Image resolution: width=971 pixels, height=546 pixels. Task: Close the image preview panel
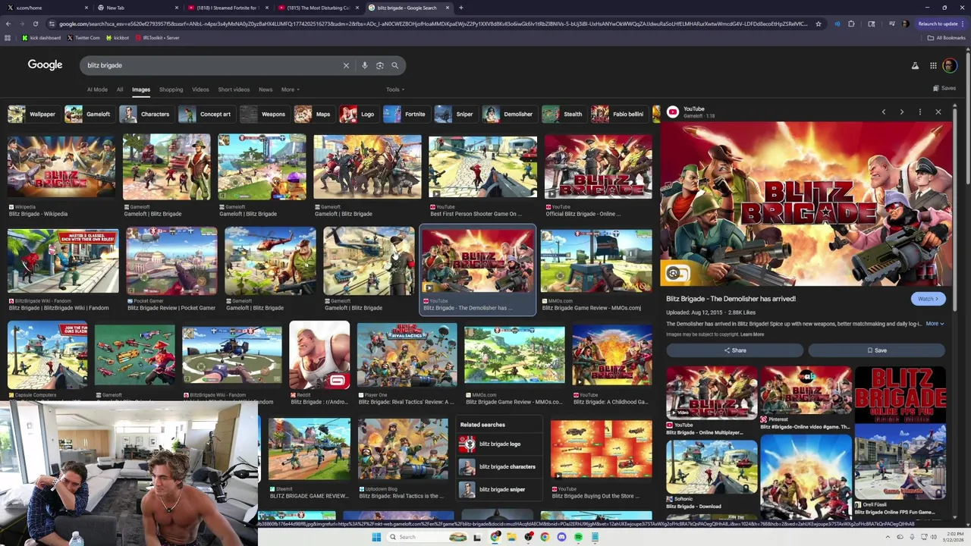[938, 112]
